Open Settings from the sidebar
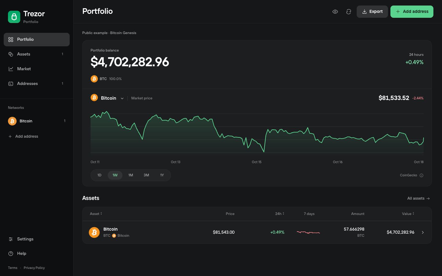Screen dimensions: 442x276 (37, 239)
